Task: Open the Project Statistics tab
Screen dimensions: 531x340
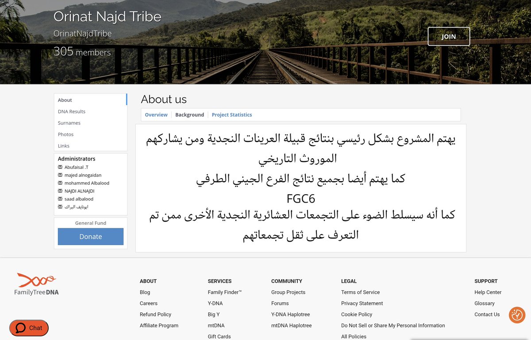Action: (232, 115)
